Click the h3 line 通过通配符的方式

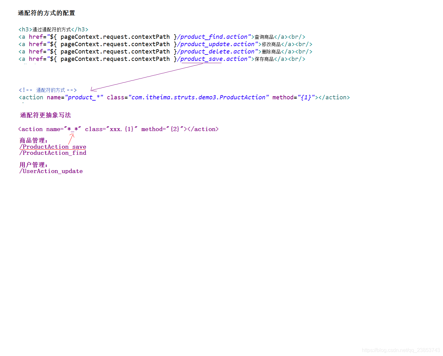coord(53,29)
